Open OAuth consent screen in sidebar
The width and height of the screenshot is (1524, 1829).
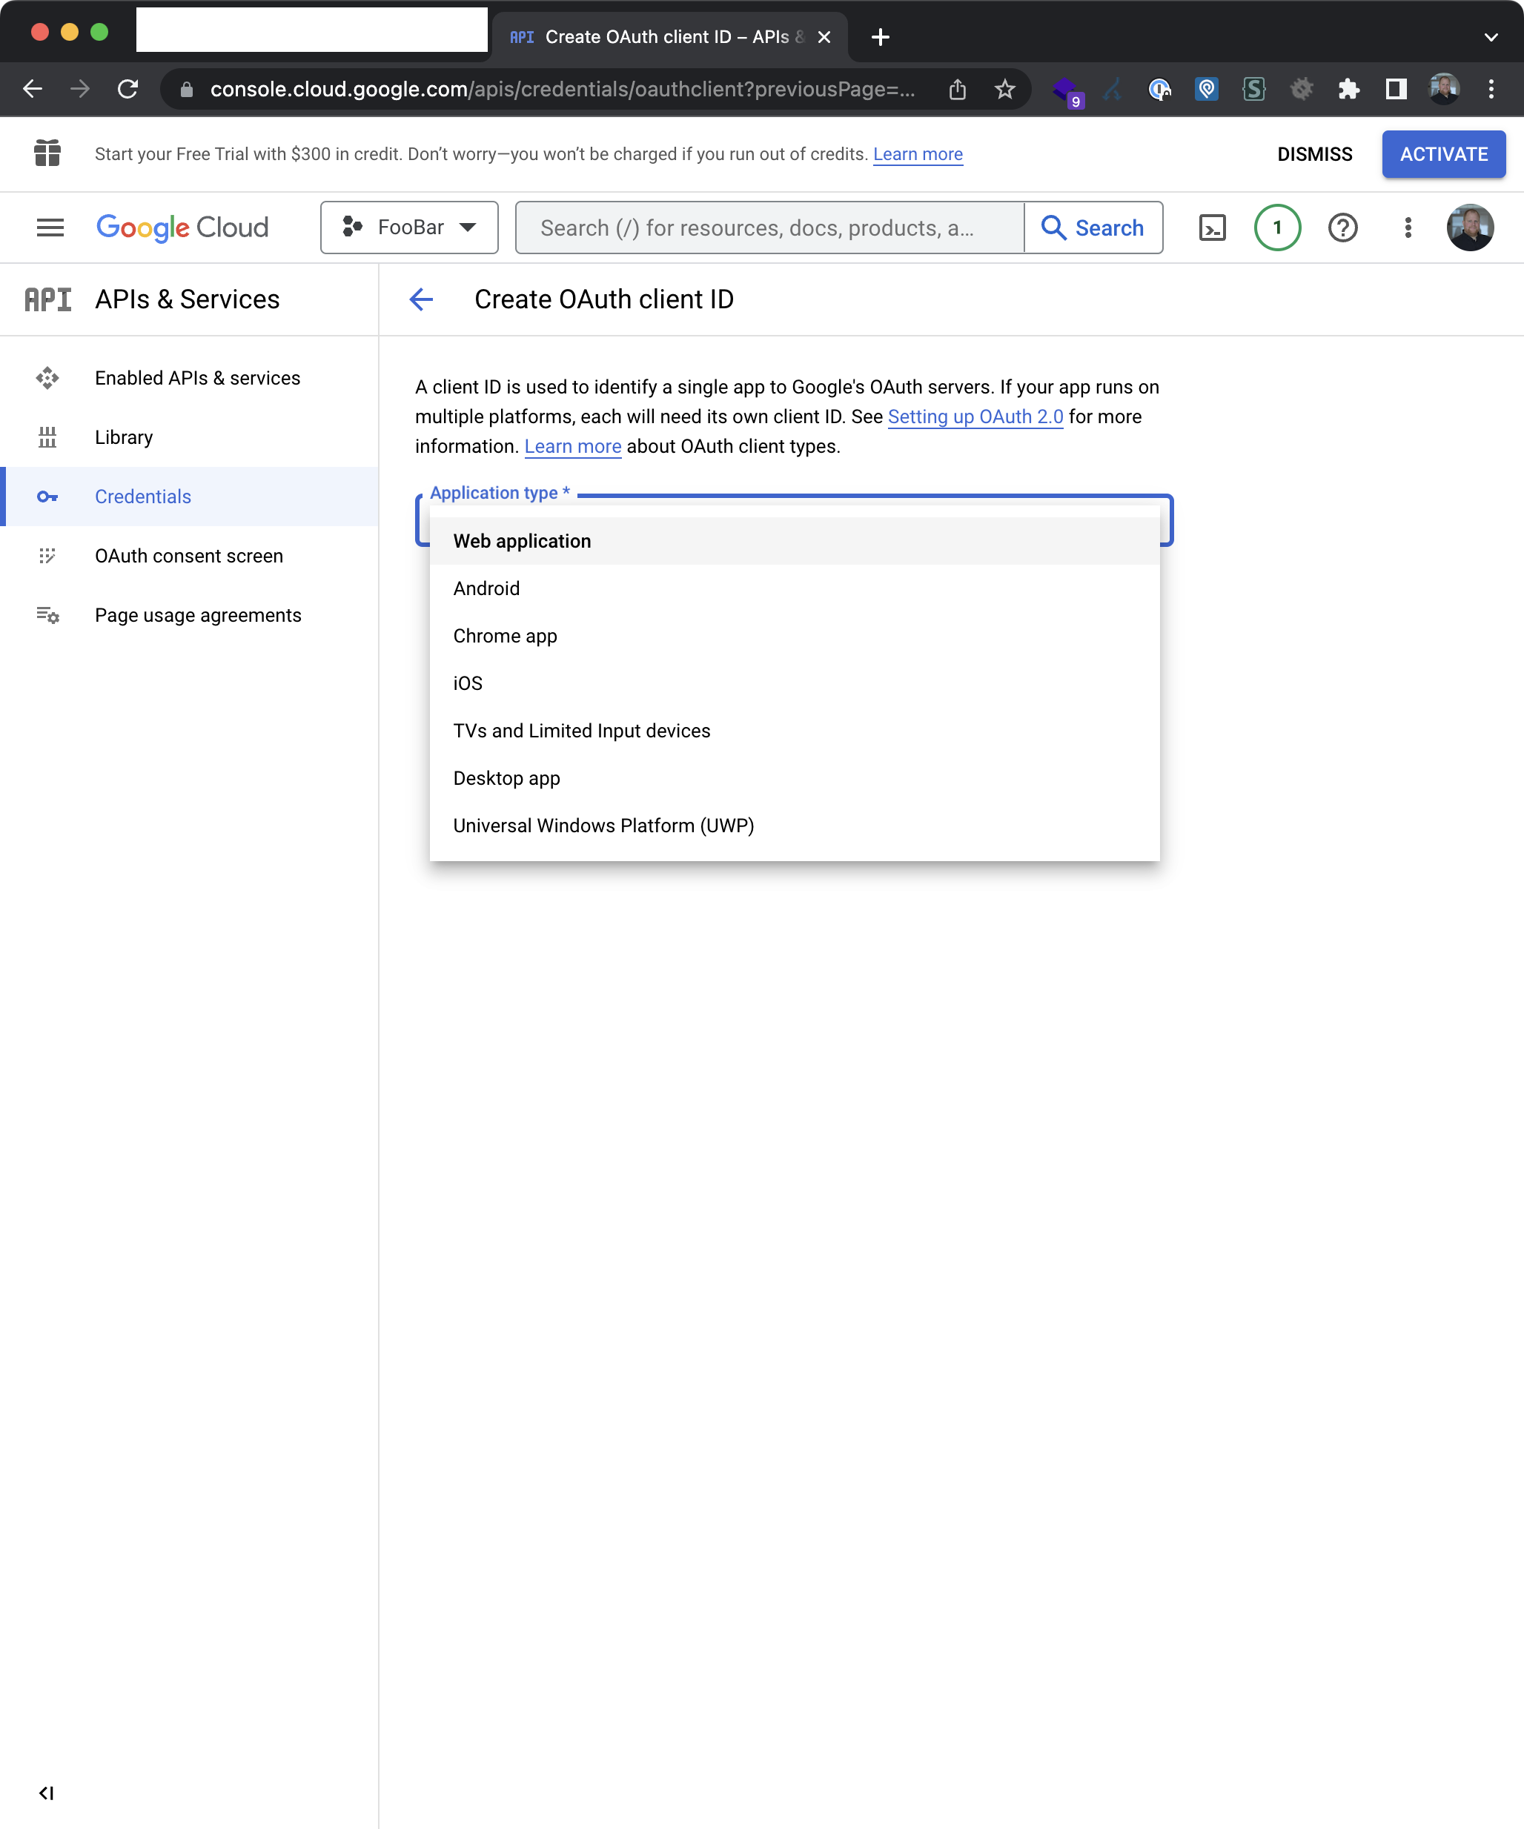188,556
